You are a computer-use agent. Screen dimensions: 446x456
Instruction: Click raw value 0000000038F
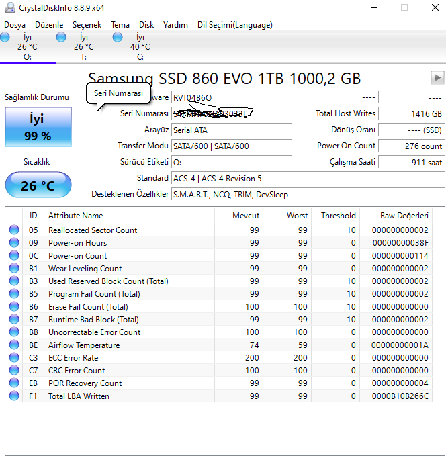pos(400,243)
